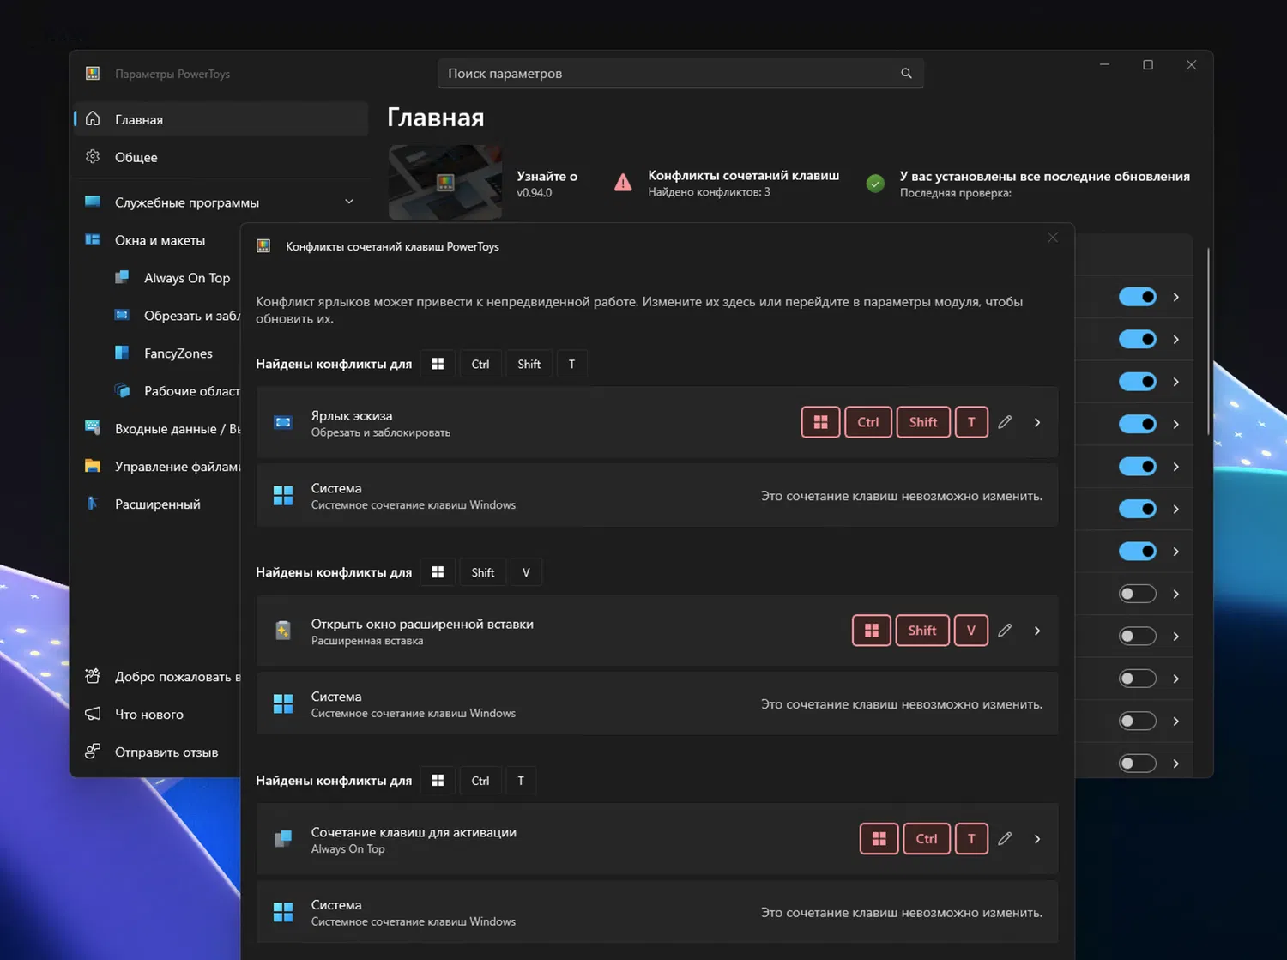The width and height of the screenshot is (1287, 960).
Task: Click the chevron next to the bottom-most module toggle
Action: 1176,764
